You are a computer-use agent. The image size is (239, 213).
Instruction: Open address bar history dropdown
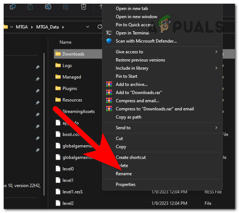[88, 27]
